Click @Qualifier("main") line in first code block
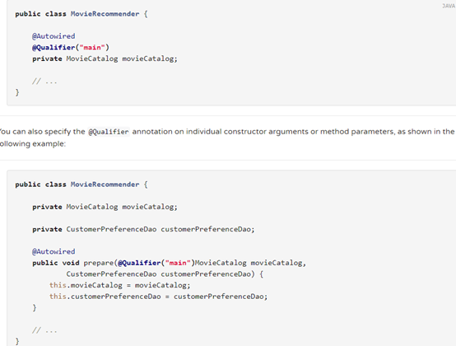 (71, 48)
